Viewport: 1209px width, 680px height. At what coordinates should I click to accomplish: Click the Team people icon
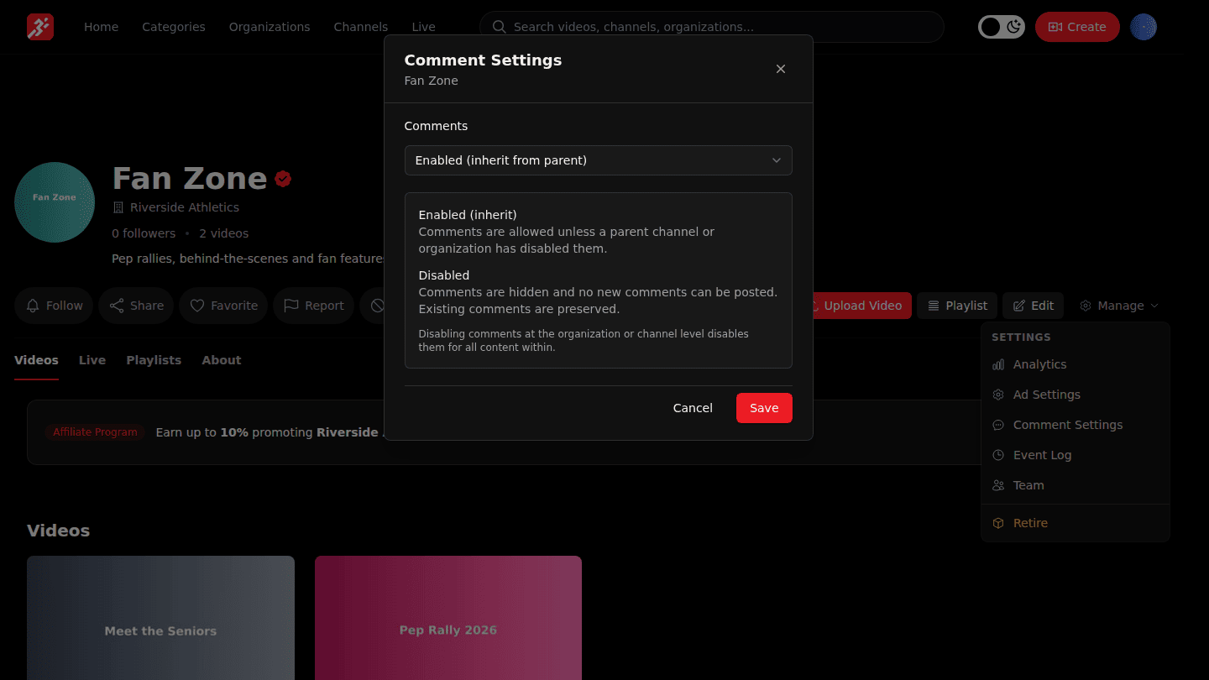[998, 485]
